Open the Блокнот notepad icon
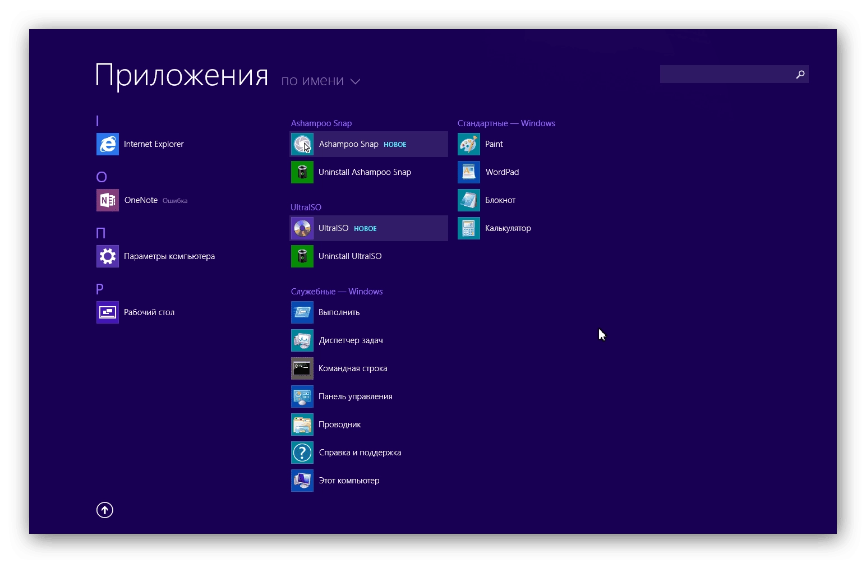 [469, 200]
